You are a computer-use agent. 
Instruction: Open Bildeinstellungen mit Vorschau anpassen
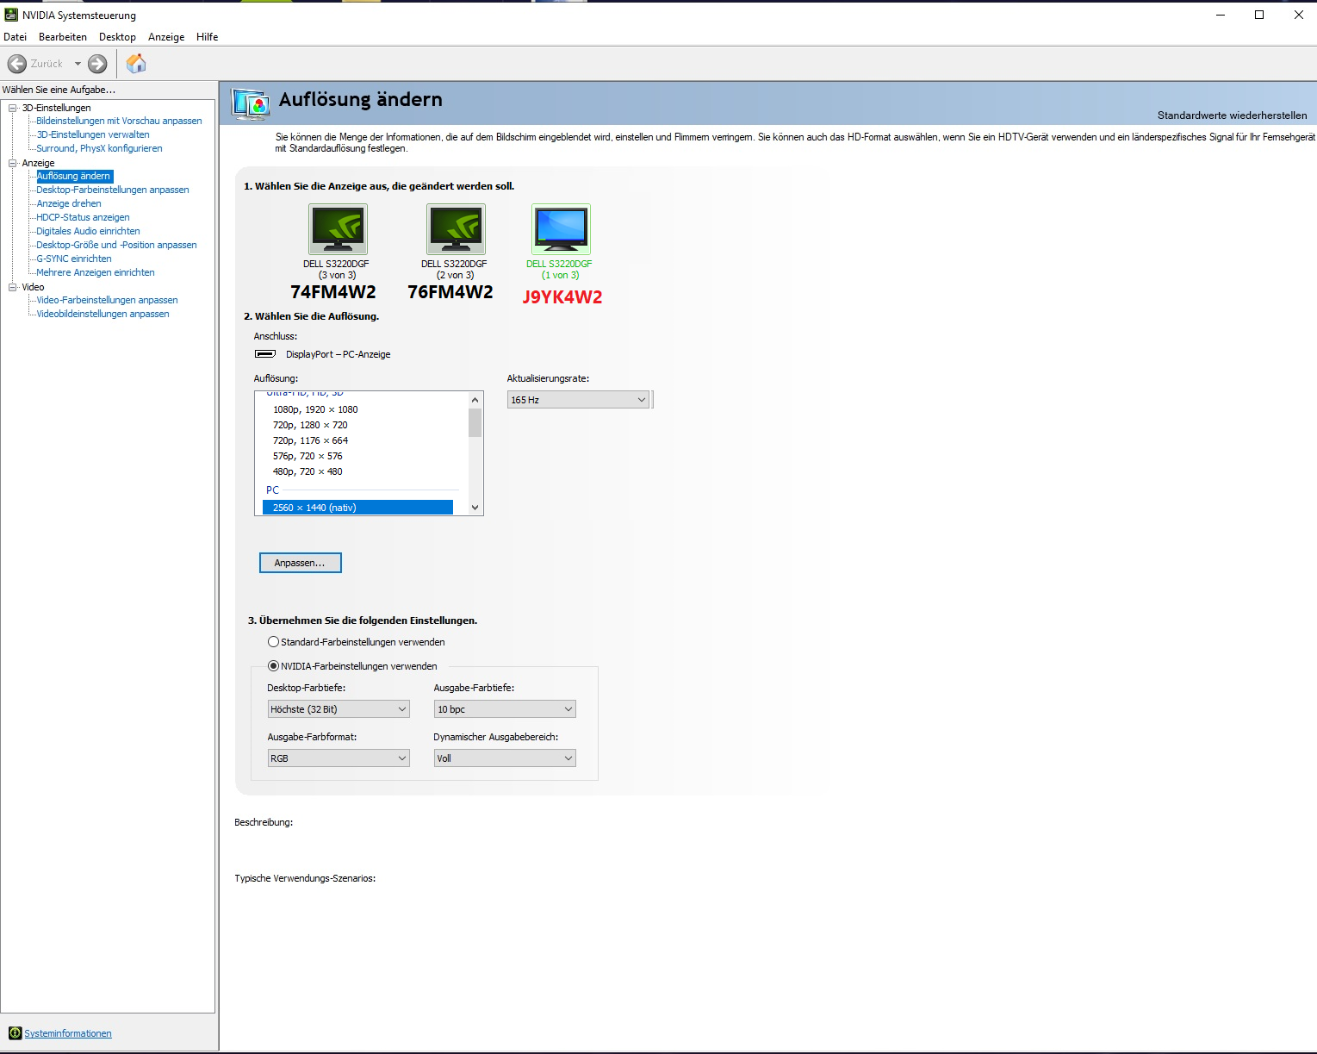(x=119, y=121)
